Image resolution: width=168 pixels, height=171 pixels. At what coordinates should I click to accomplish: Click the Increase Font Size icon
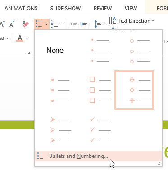[2, 24]
